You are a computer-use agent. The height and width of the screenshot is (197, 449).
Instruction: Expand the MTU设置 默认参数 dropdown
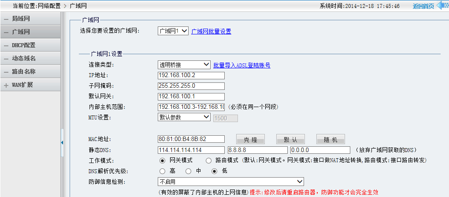coord(184,117)
